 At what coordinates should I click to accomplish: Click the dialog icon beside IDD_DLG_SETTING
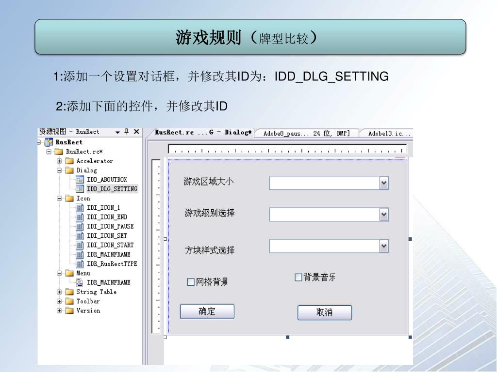80,189
